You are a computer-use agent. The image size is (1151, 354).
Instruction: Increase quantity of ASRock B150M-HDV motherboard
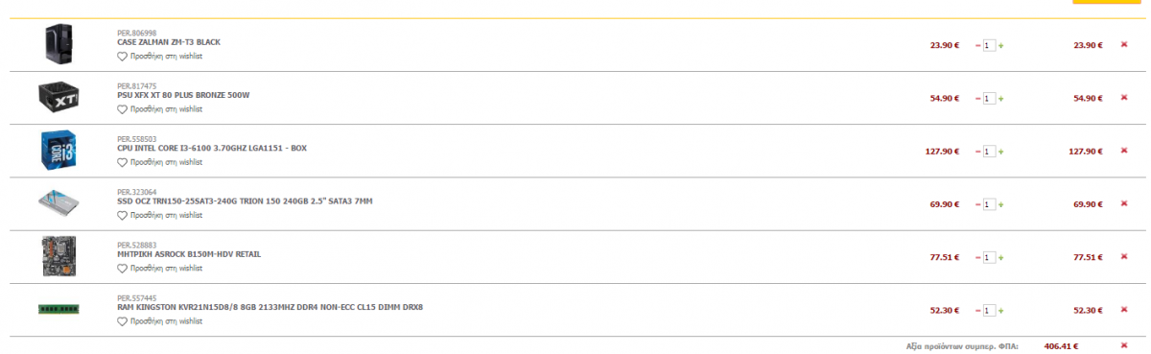[1001, 257]
